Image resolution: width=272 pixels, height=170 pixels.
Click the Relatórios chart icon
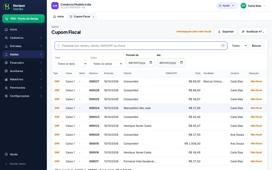tap(6, 79)
